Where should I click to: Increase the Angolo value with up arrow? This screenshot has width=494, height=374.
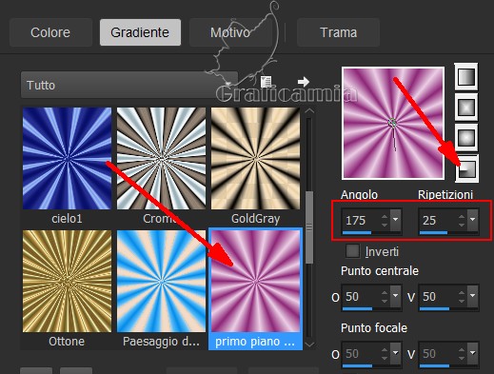[x=385, y=217]
